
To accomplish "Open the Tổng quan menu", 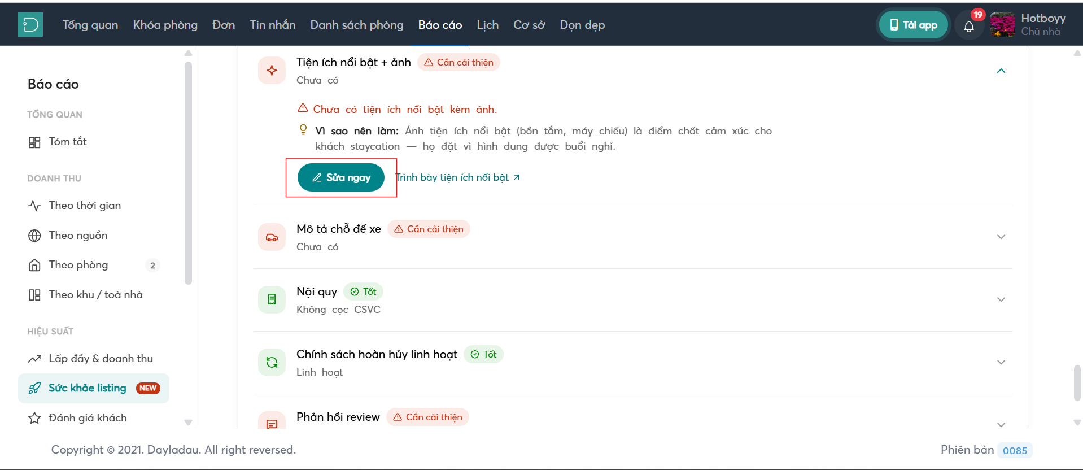I will pyautogui.click(x=90, y=25).
